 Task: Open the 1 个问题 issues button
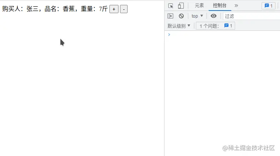click(215, 26)
